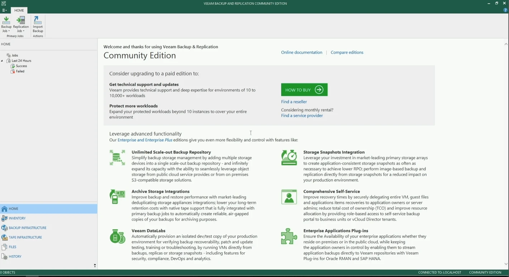Switch to the Home navigation view
This screenshot has height=277, width=509.
[x=49, y=209]
